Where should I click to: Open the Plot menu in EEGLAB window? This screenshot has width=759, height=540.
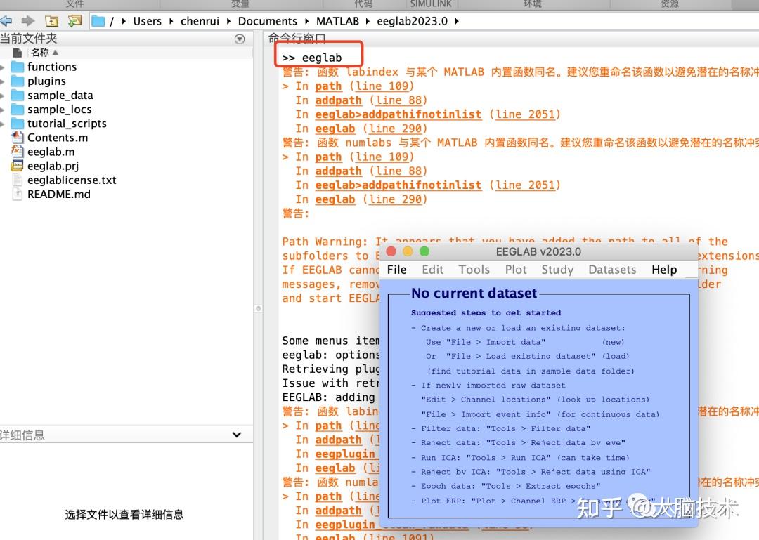click(x=516, y=270)
